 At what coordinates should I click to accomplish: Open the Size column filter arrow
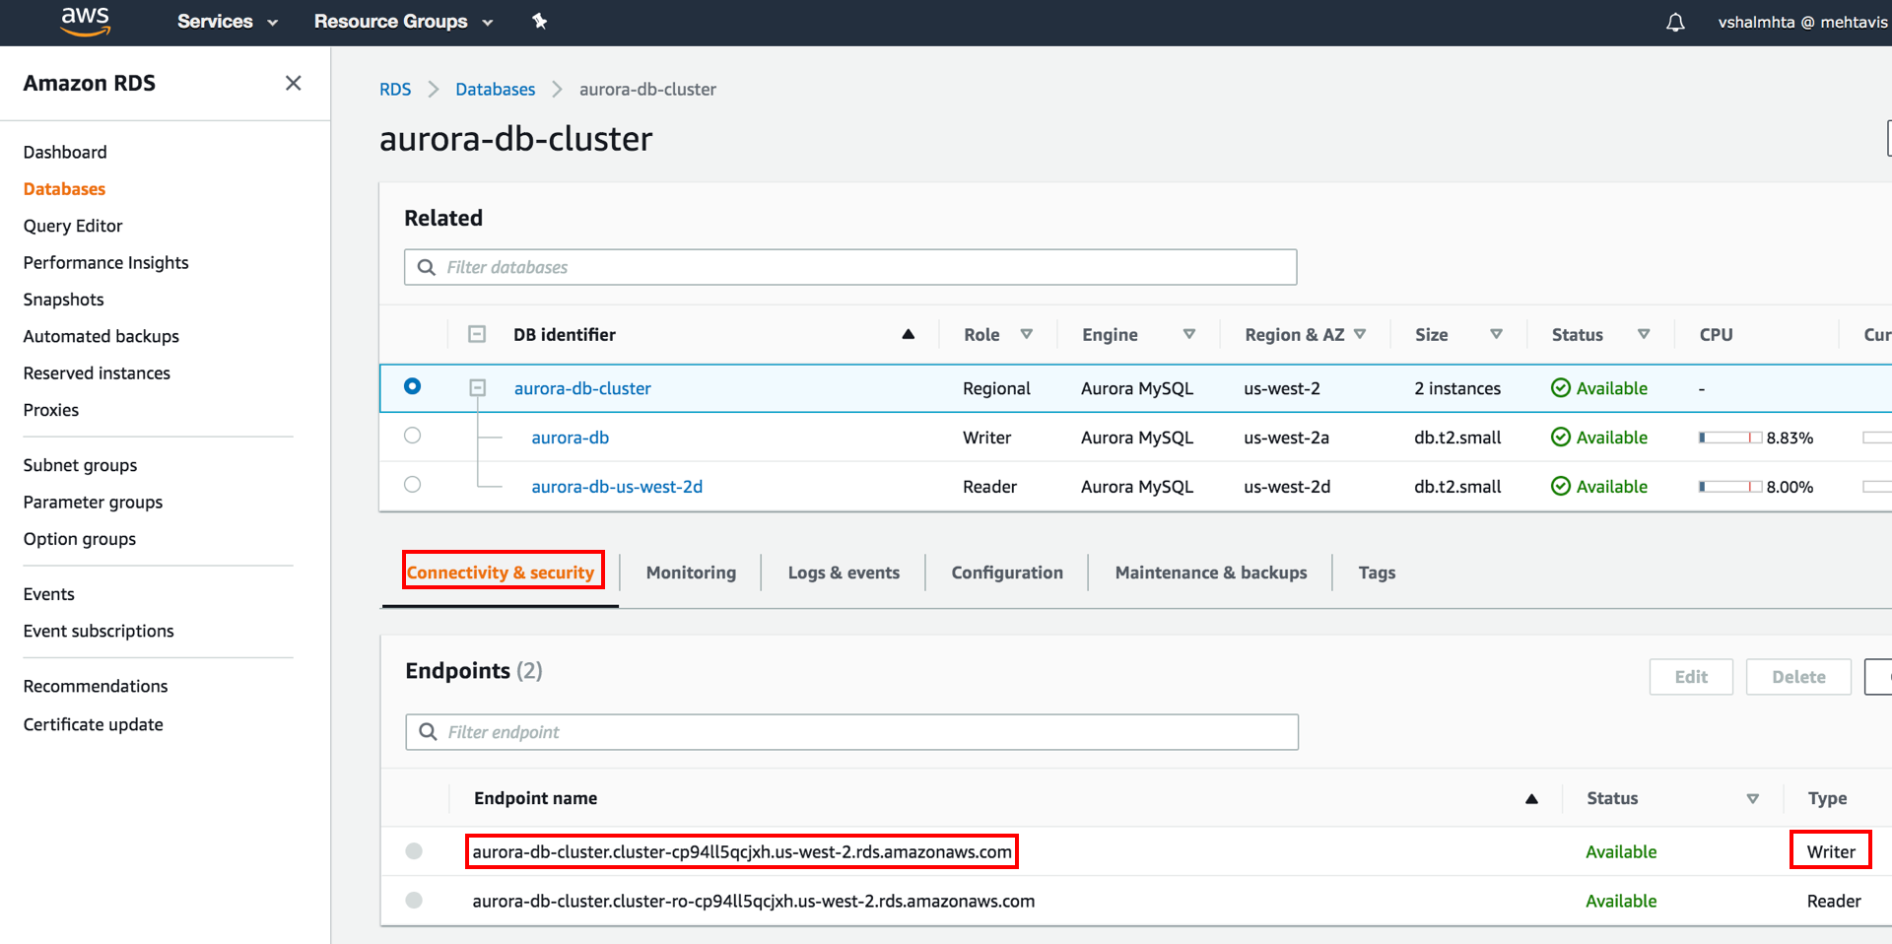(1496, 334)
